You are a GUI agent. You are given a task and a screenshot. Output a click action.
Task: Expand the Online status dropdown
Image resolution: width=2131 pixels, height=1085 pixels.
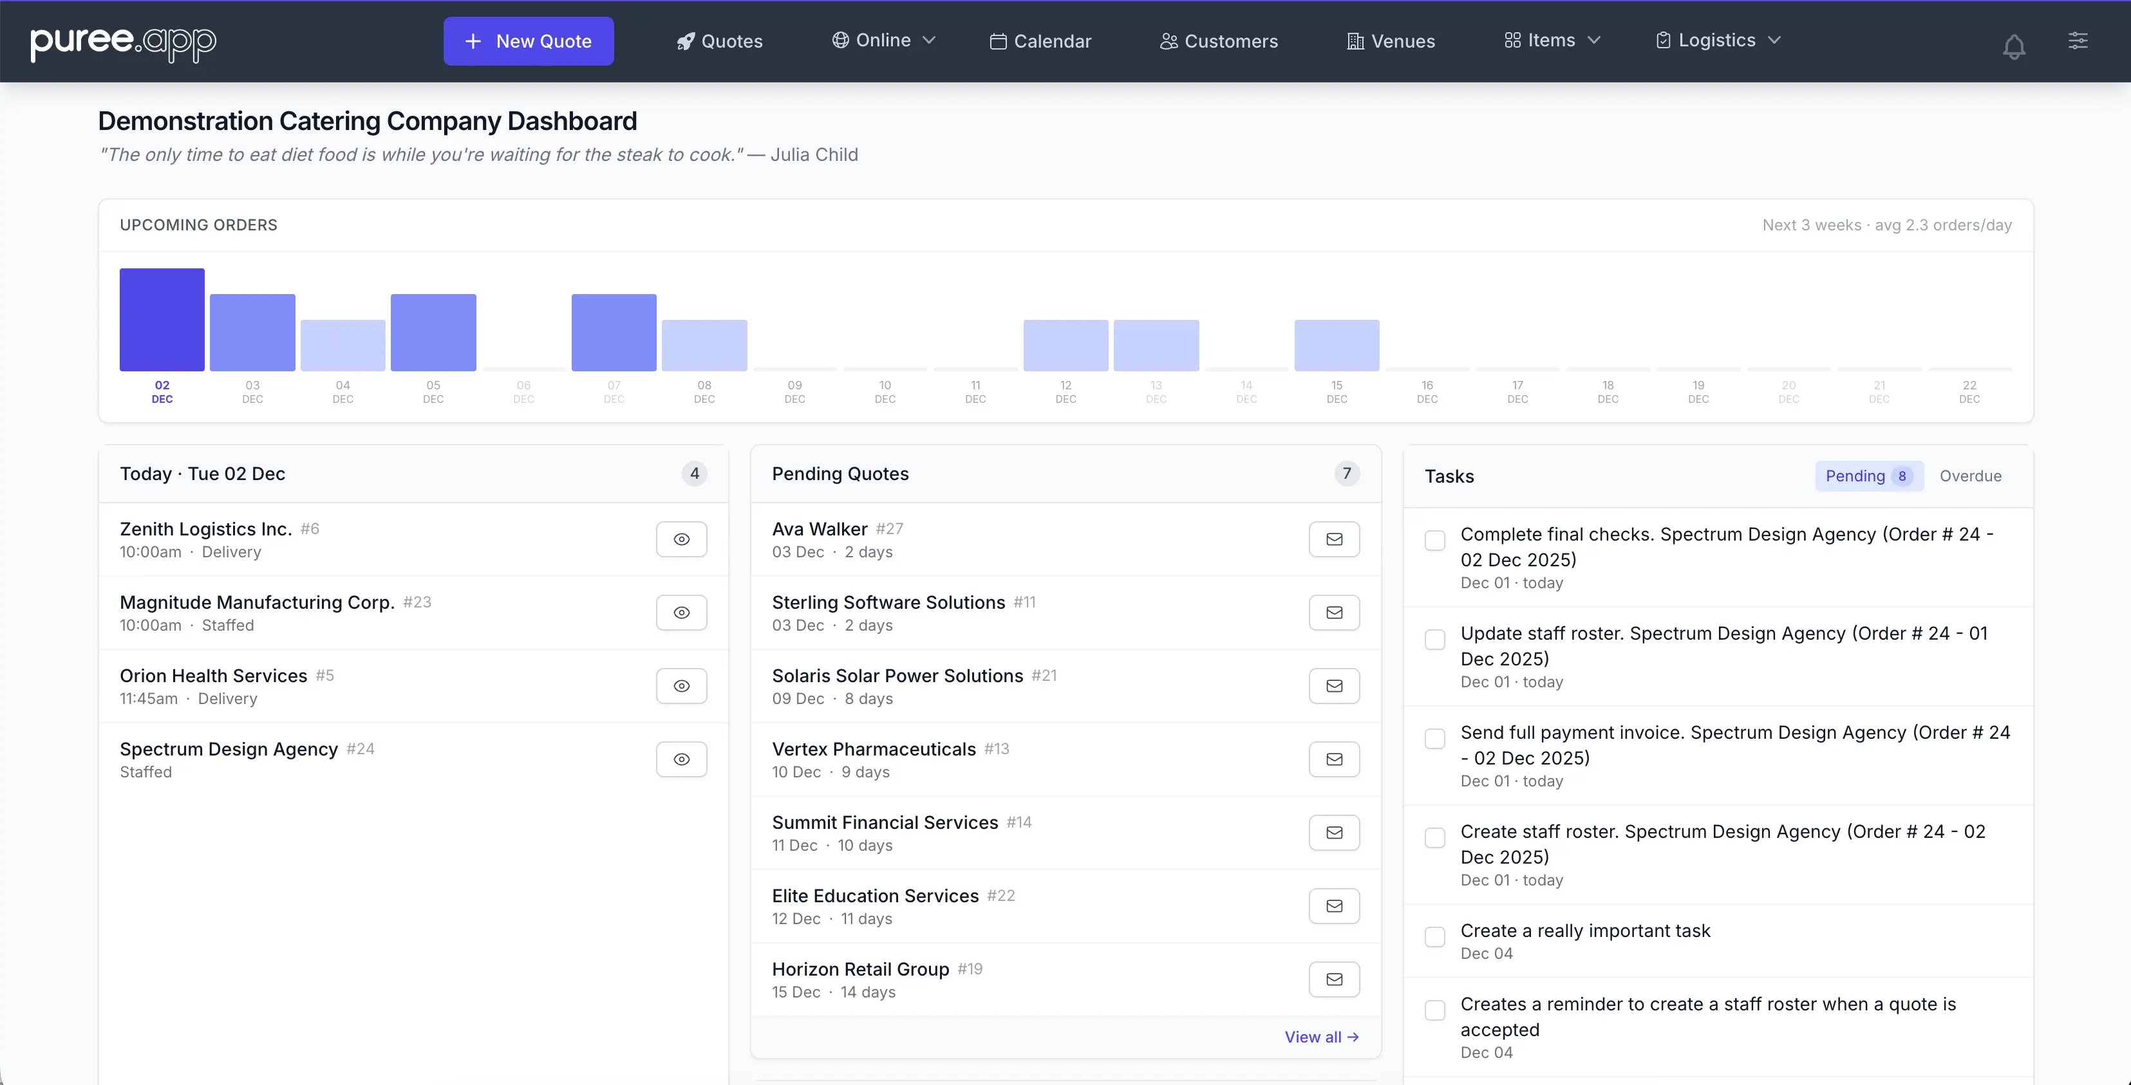[883, 40]
